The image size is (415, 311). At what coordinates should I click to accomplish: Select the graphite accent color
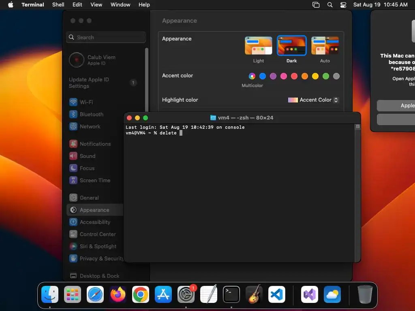tap(336, 76)
